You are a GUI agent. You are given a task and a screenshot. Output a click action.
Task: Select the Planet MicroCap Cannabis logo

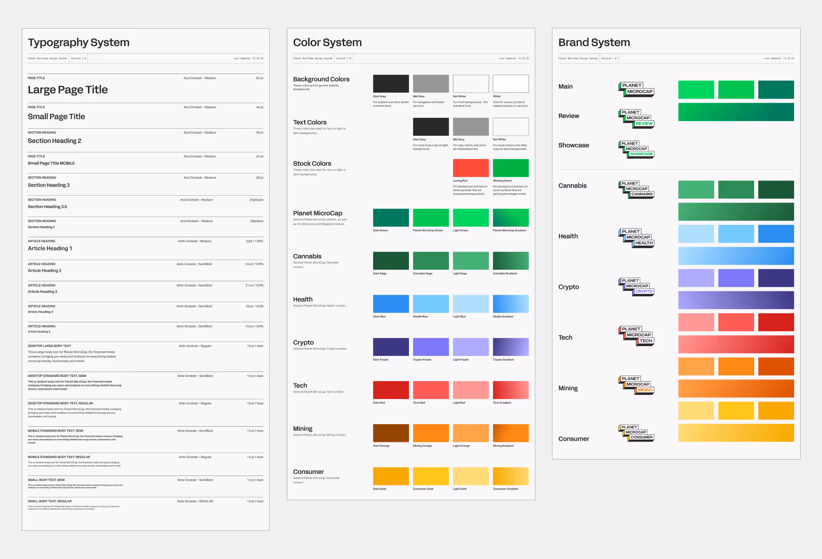(x=636, y=189)
